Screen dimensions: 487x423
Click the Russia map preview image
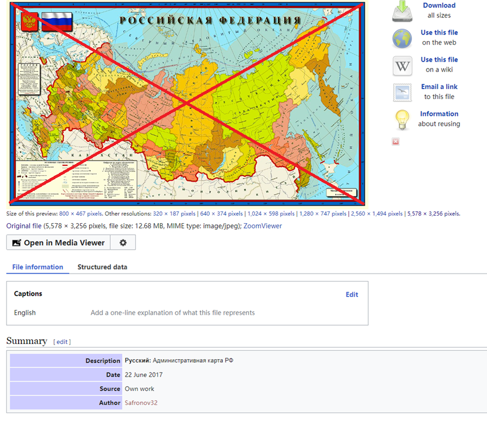pos(187,103)
